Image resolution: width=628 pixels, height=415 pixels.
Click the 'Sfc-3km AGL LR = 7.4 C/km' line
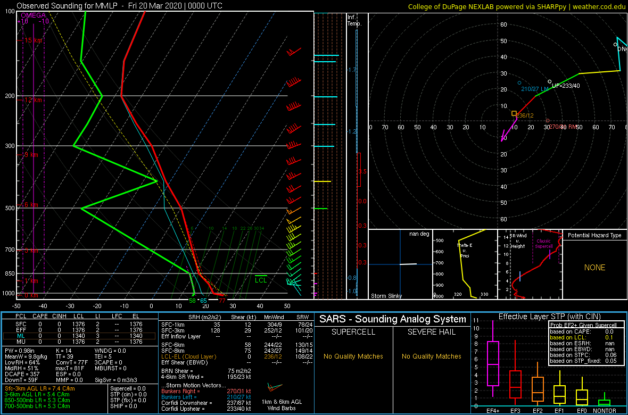pos(40,389)
